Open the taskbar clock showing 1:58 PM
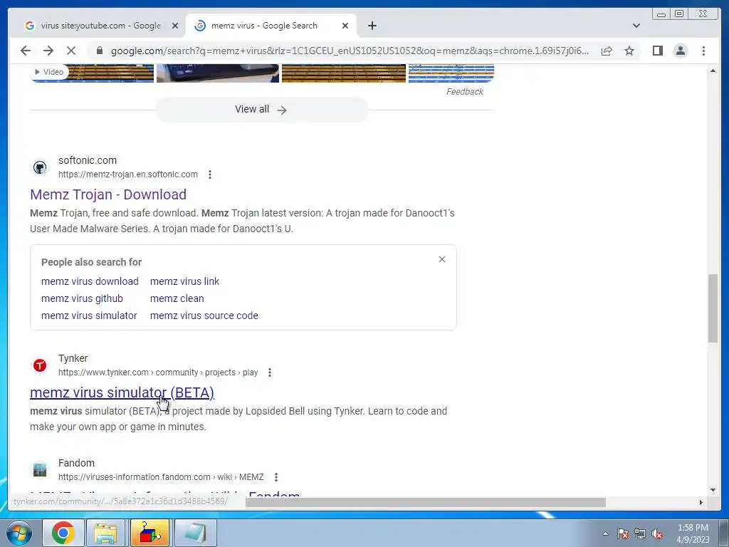Screen dimensions: 729x547 (x=693, y=533)
